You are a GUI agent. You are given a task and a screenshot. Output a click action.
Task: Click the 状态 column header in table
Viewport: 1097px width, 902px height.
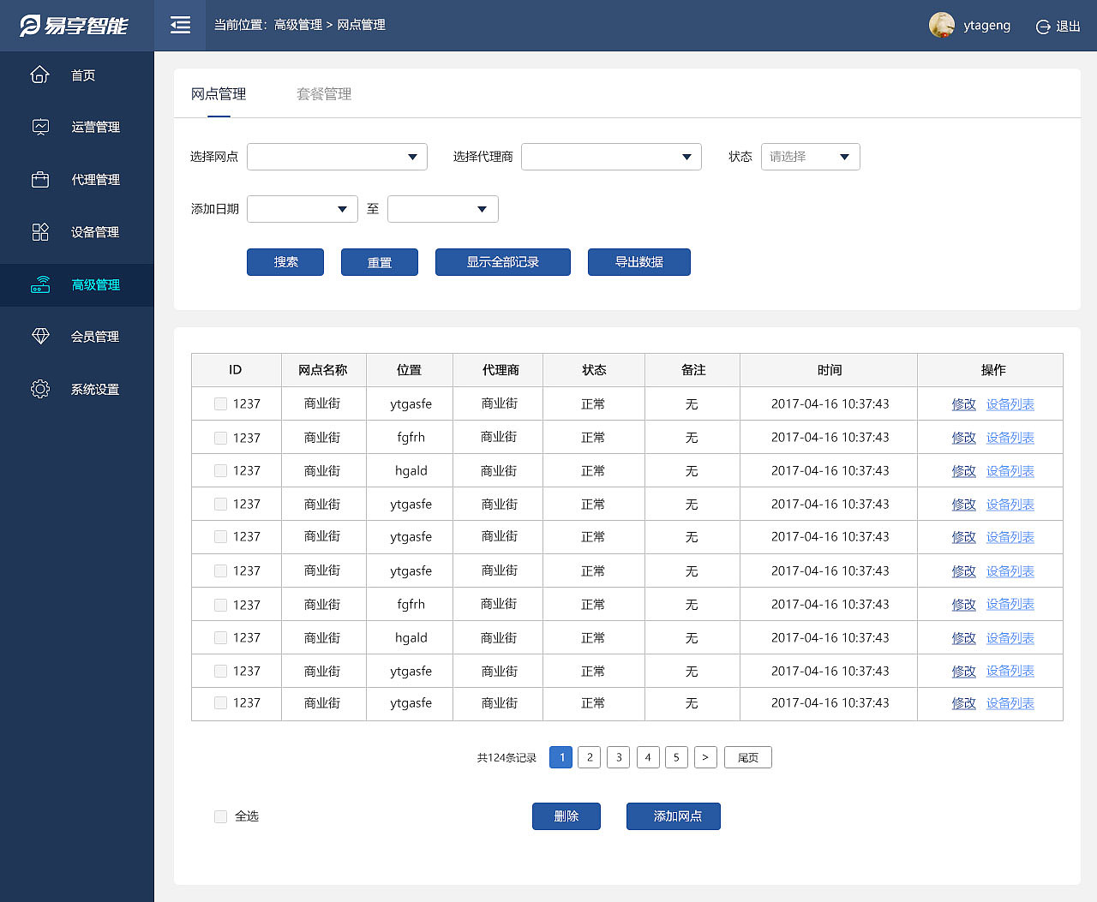pyautogui.click(x=594, y=370)
